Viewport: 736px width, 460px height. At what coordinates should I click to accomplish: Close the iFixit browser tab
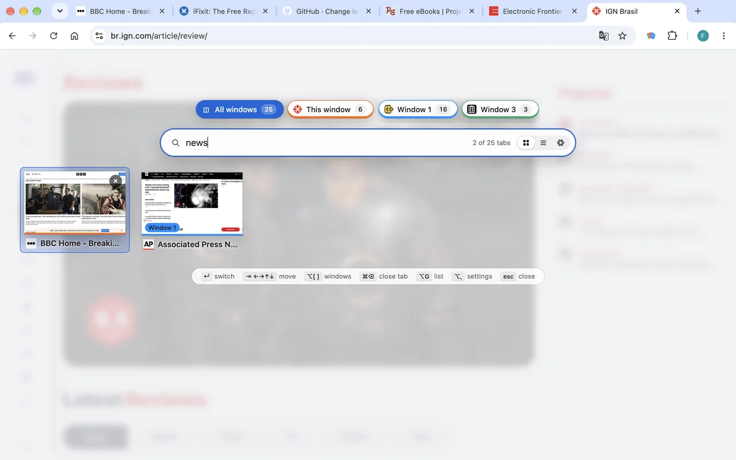pos(265,11)
